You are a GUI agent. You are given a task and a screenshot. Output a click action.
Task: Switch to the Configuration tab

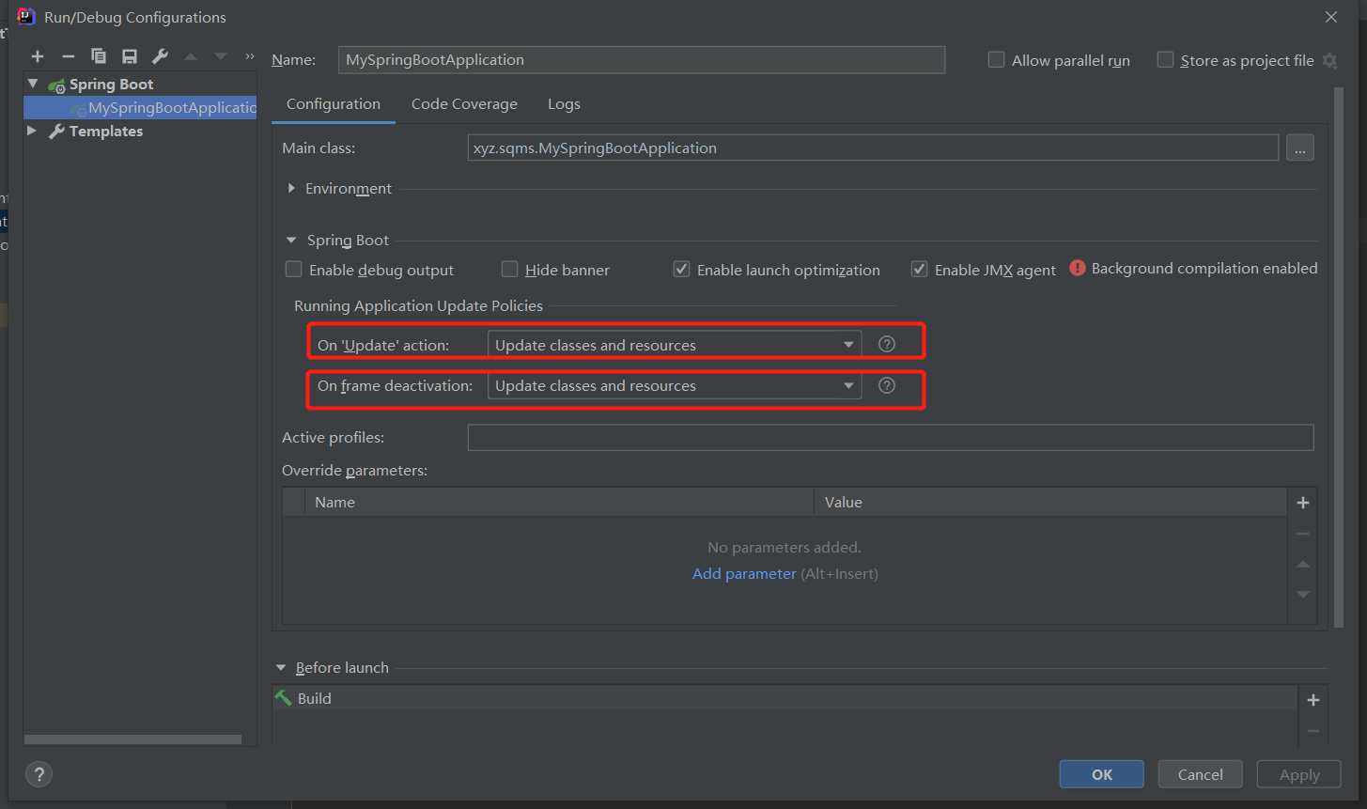coord(334,104)
